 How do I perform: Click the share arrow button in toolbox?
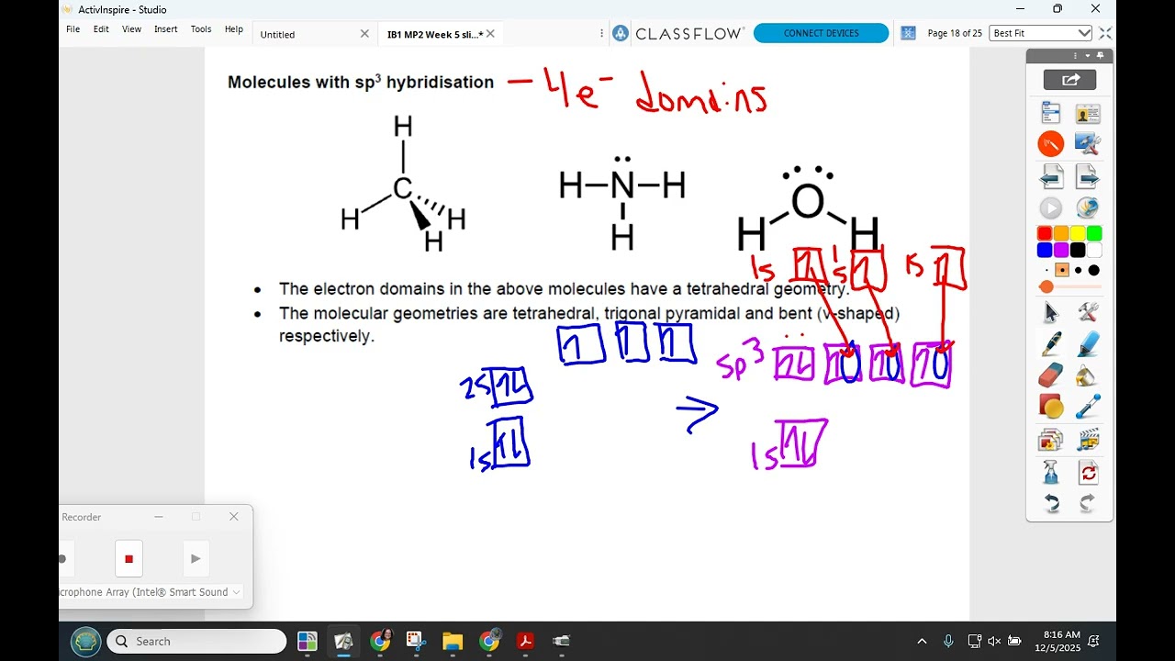pos(1069,80)
